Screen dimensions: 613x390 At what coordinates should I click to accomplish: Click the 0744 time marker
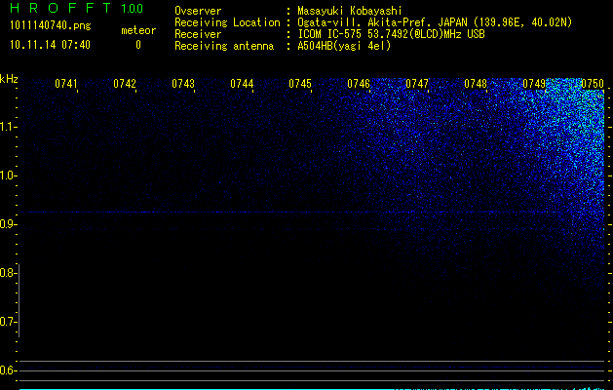click(242, 84)
